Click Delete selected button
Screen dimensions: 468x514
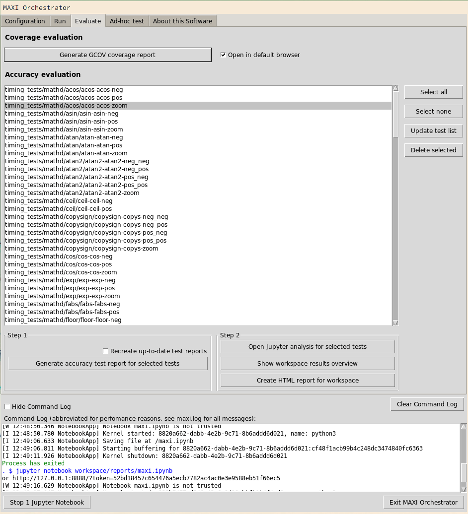pyautogui.click(x=434, y=150)
